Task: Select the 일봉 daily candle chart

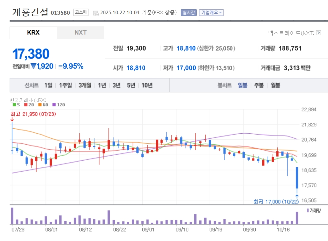Action: [x=243, y=85]
